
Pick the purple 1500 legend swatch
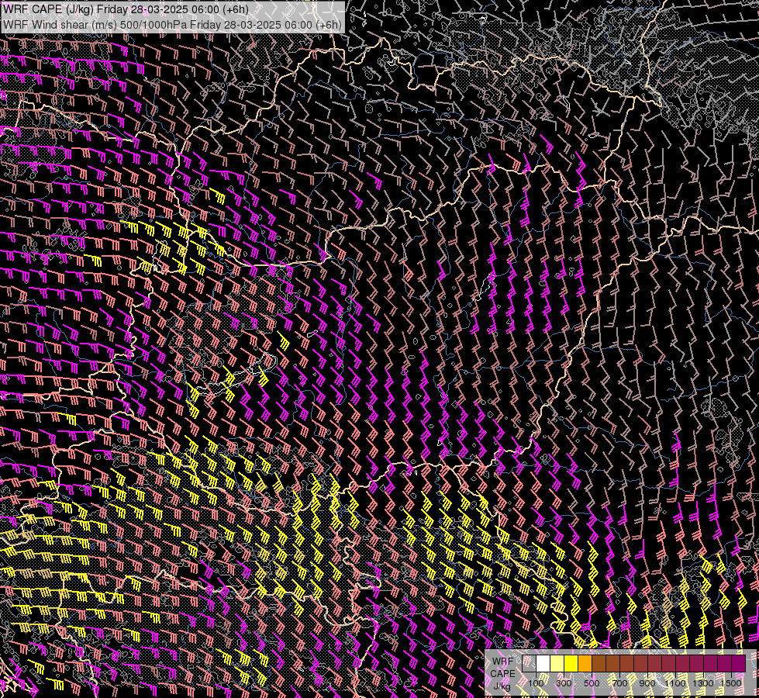click(738, 663)
